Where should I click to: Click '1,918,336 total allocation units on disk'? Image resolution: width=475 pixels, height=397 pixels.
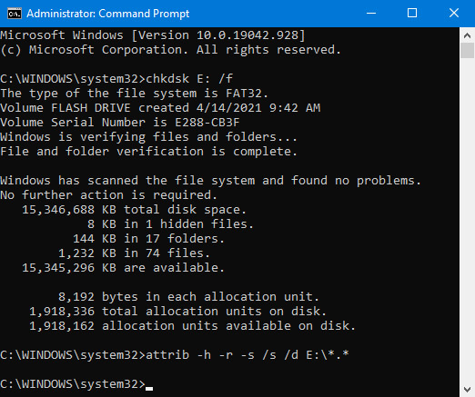[177, 312]
